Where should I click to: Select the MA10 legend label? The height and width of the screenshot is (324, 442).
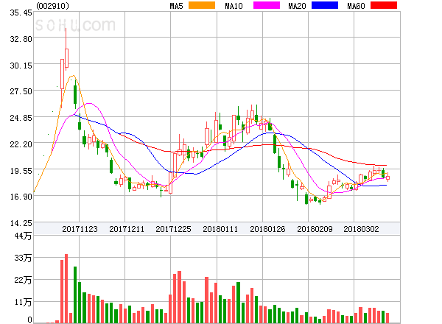(234, 6)
